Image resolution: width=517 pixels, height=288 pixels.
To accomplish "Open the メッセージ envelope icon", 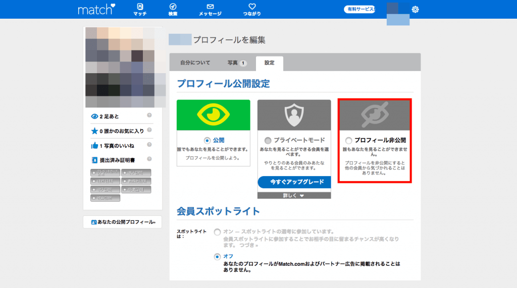I will pyautogui.click(x=211, y=7).
